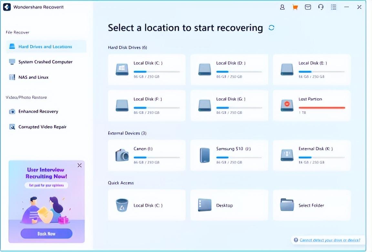Select Samsung S10 (J:) external device
Screen dimensions: 372x252
(229, 155)
